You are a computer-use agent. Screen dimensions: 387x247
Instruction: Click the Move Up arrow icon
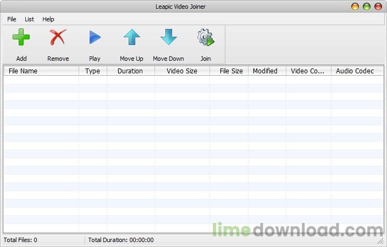[132, 37]
